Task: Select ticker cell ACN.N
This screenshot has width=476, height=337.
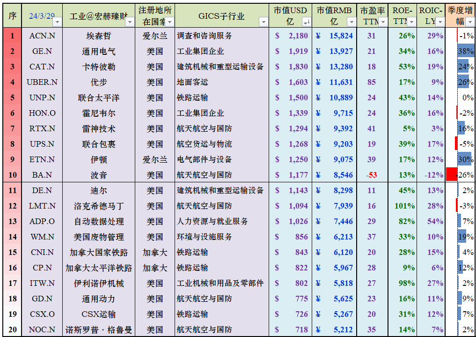Action: (x=42, y=36)
